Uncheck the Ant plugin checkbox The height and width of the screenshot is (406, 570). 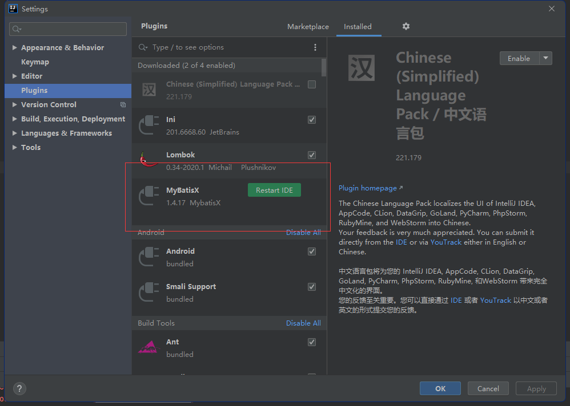[x=312, y=342]
